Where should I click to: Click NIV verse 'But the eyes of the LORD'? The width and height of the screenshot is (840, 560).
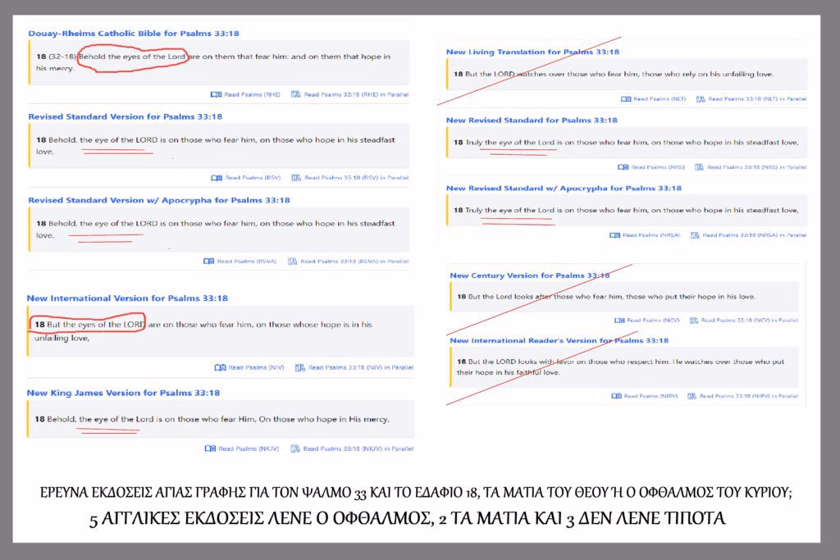pyautogui.click(x=95, y=325)
